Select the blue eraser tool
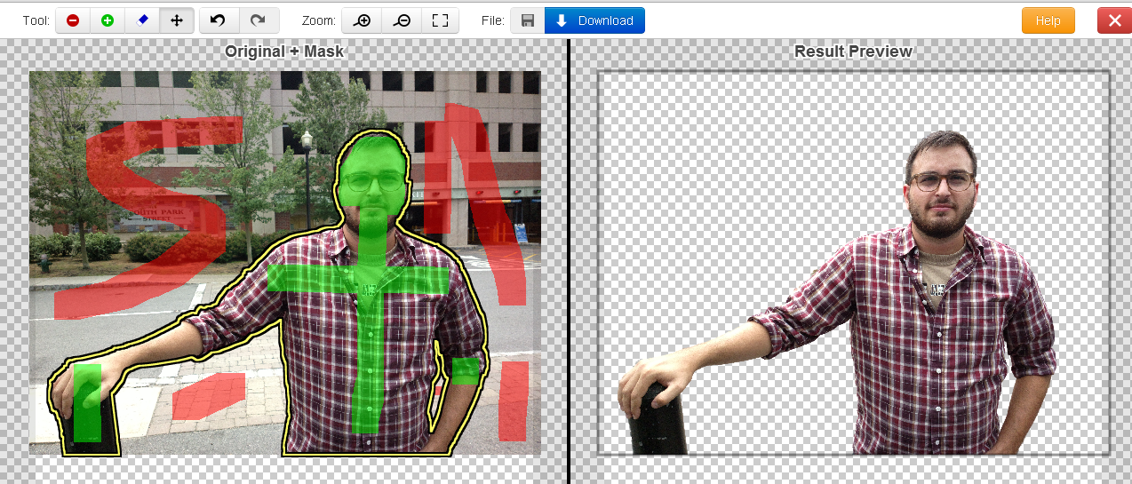The height and width of the screenshot is (484, 1132). tap(142, 20)
